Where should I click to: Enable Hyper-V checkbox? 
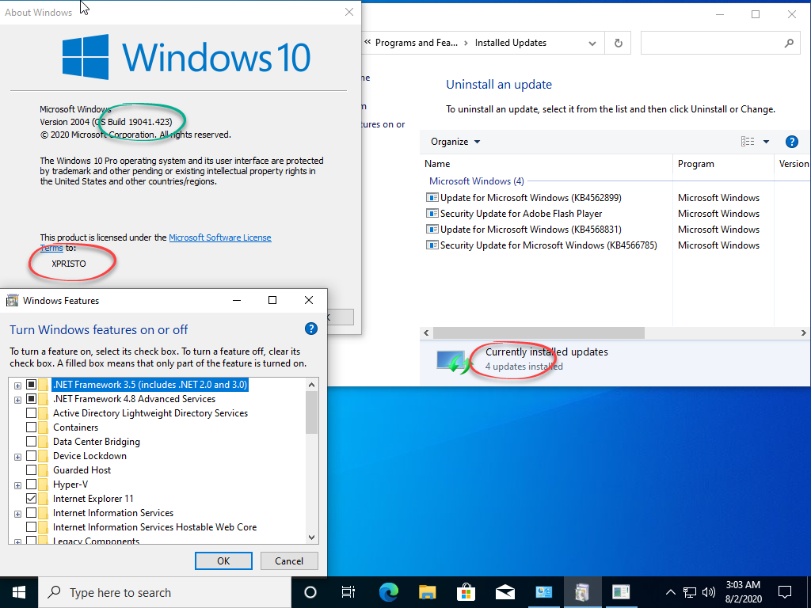pyautogui.click(x=31, y=484)
